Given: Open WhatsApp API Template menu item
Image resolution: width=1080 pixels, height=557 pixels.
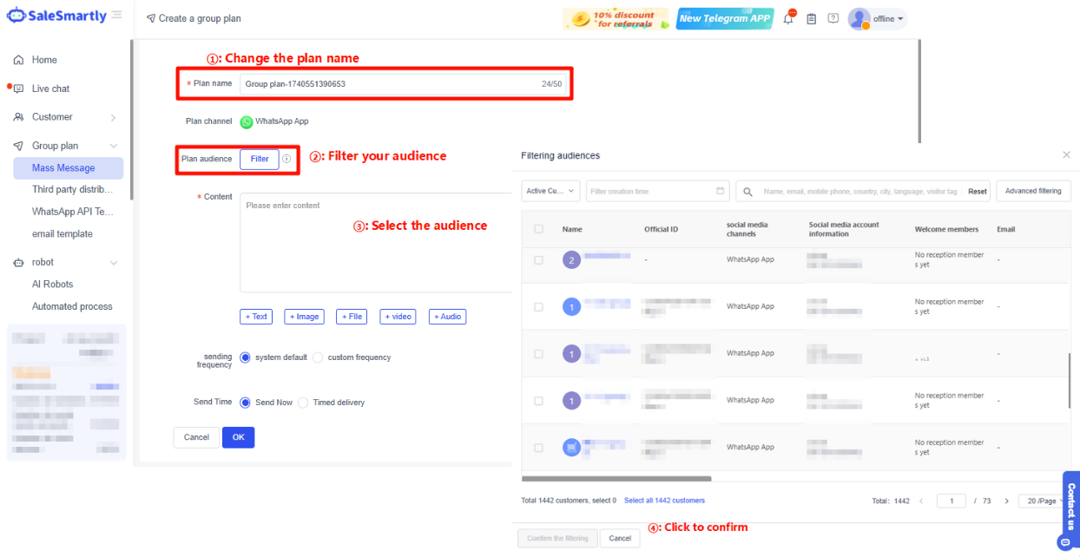Looking at the screenshot, I should click(72, 212).
